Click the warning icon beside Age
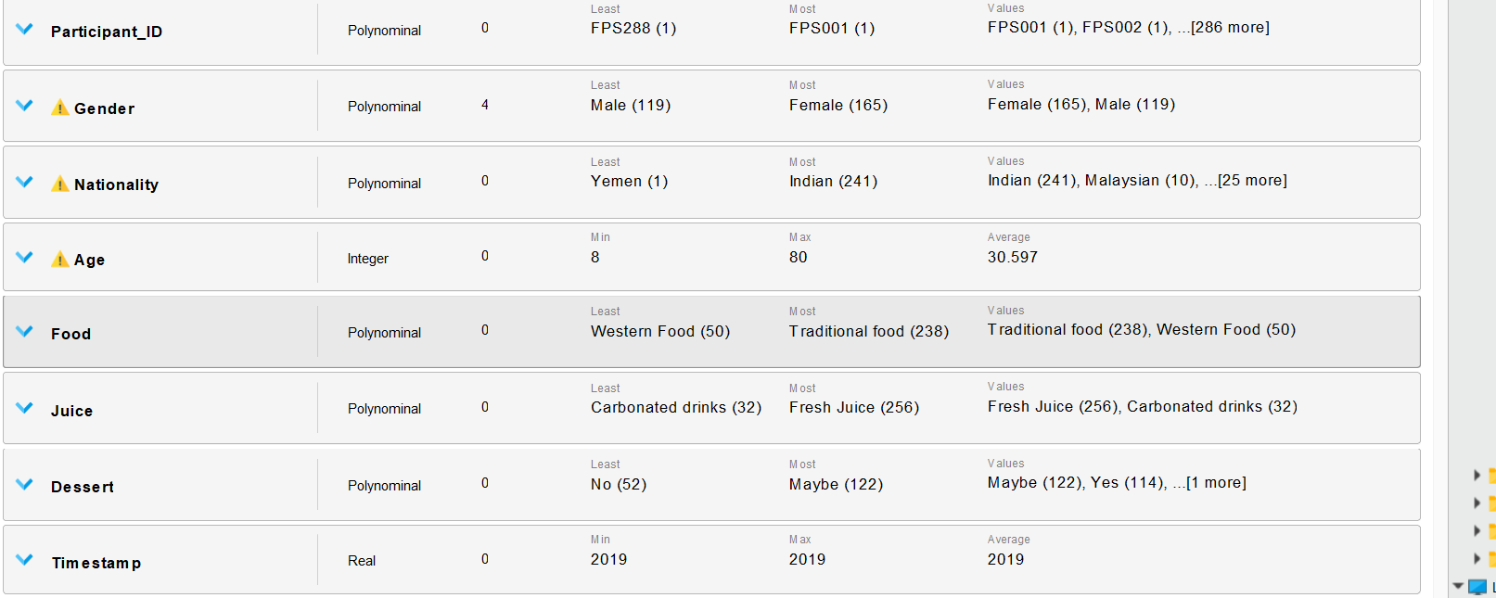Viewport: 1496px width, 598px height. tap(60, 259)
